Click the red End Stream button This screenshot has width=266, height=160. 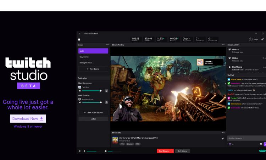point(164,151)
